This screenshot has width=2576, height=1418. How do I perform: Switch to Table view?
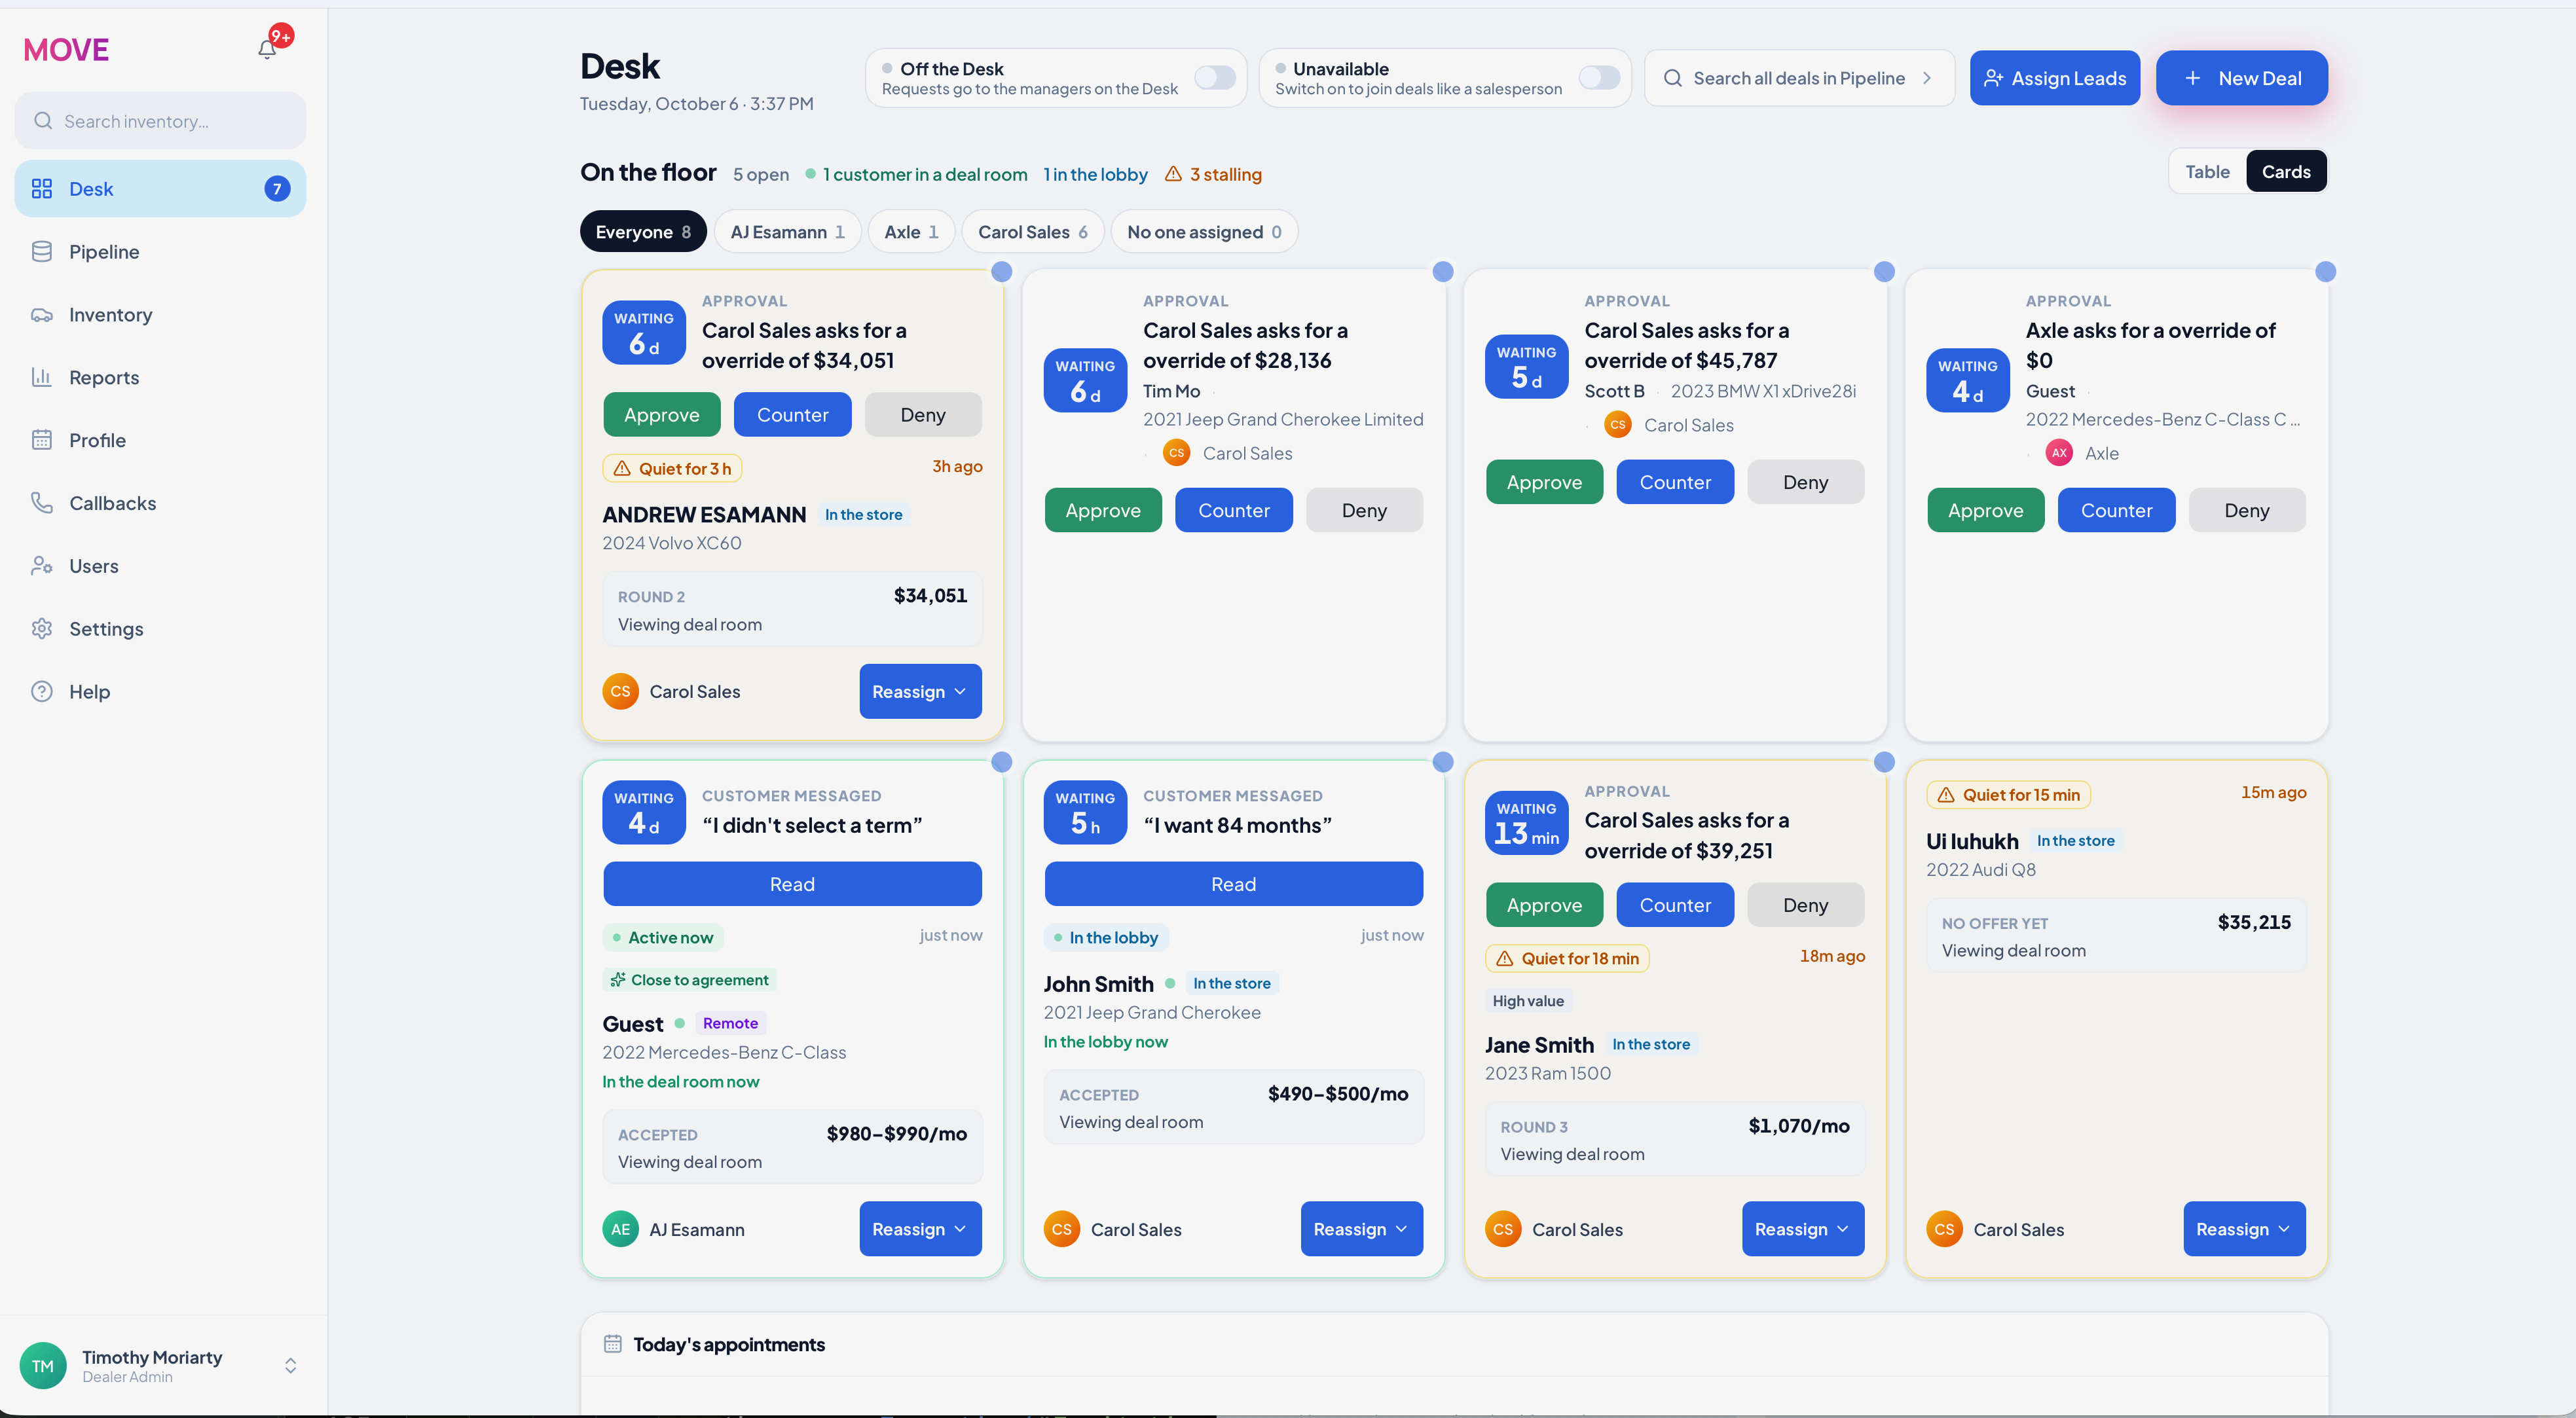(x=2207, y=172)
